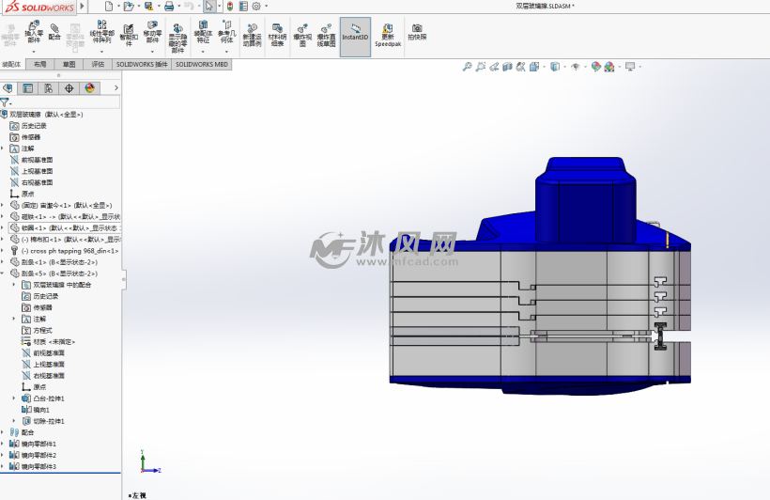770x500 pixels.
Task: Open the DisplayManager color ball tab
Action: (89, 88)
